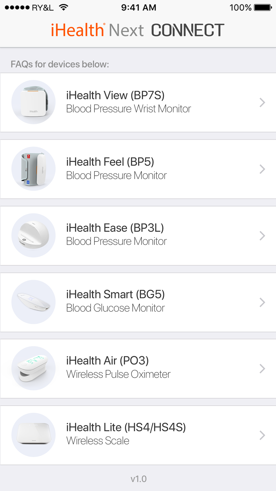Tap the BP5 blood pressure cuff icon
276x491 pixels.
[x=34, y=169]
